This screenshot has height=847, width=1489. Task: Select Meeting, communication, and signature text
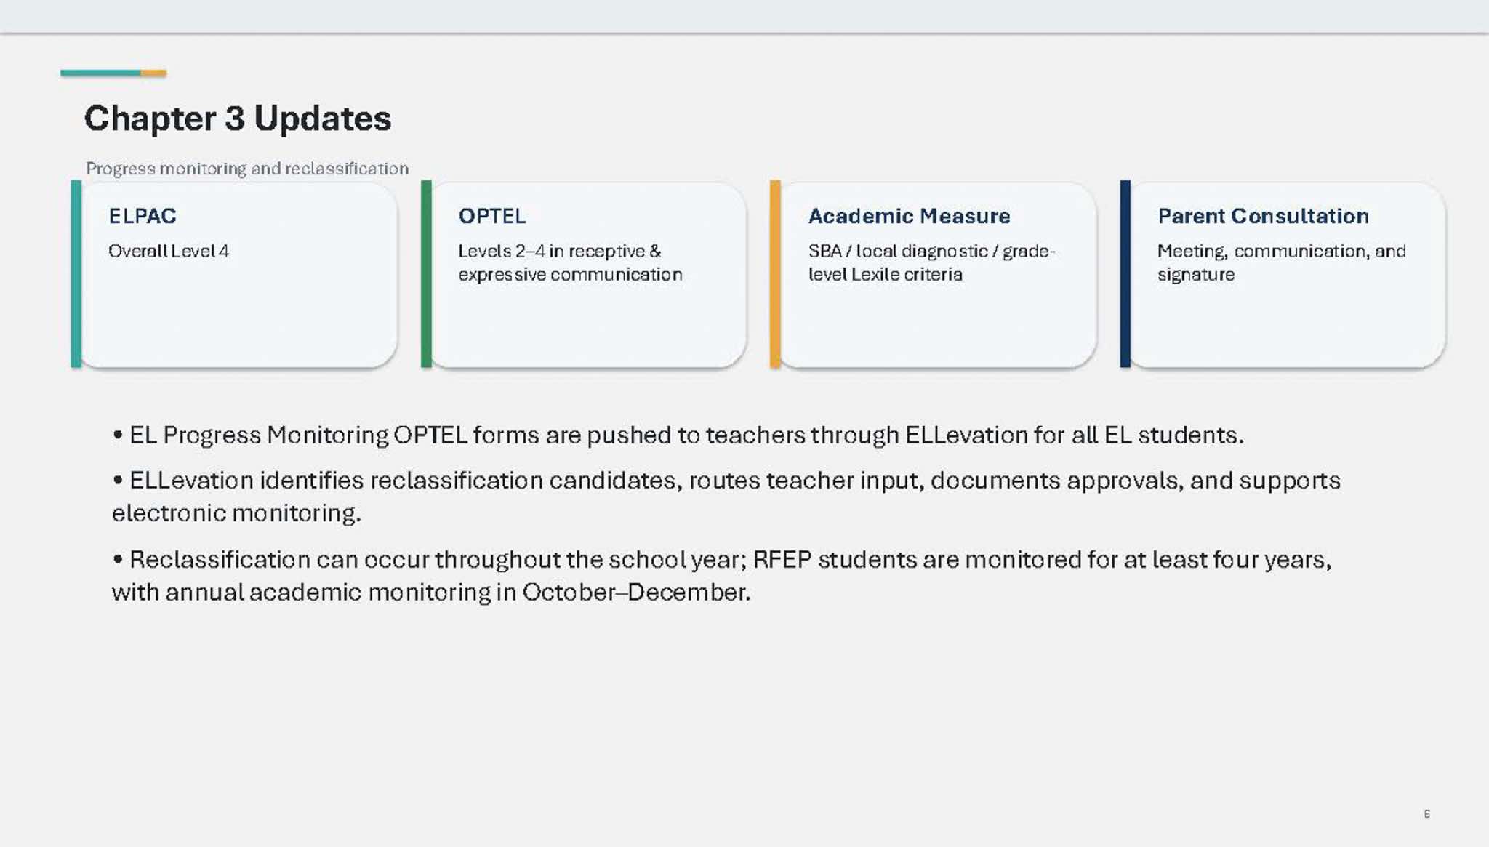click(1281, 262)
